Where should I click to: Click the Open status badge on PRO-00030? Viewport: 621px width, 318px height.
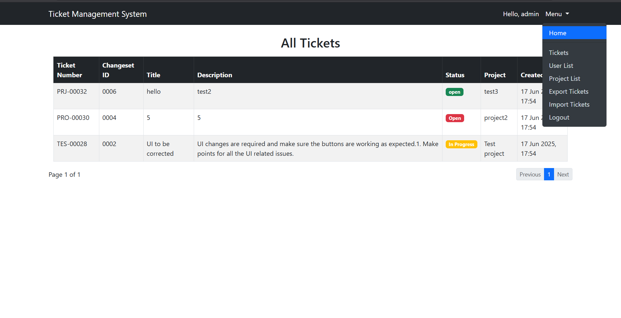click(x=454, y=118)
